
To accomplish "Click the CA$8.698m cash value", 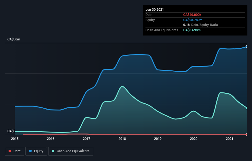I will [192, 30].
